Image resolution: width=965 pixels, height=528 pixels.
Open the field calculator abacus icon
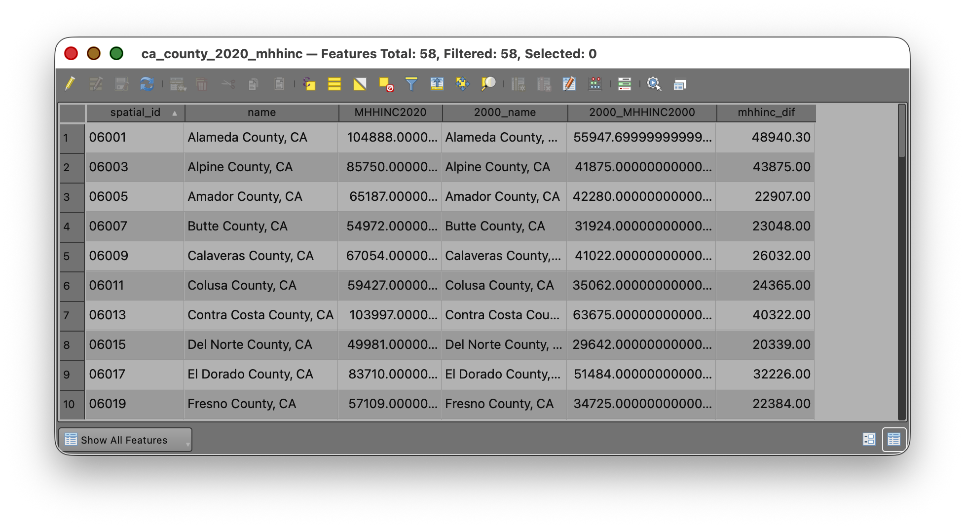(x=595, y=84)
